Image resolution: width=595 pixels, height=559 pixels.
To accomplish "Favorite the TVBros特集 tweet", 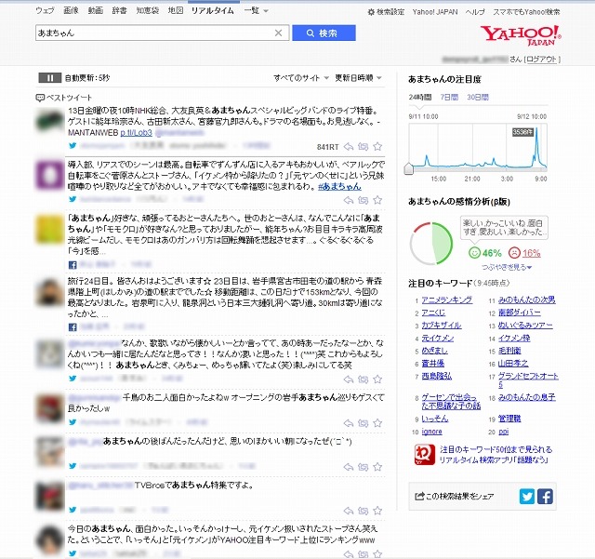I will (377, 511).
